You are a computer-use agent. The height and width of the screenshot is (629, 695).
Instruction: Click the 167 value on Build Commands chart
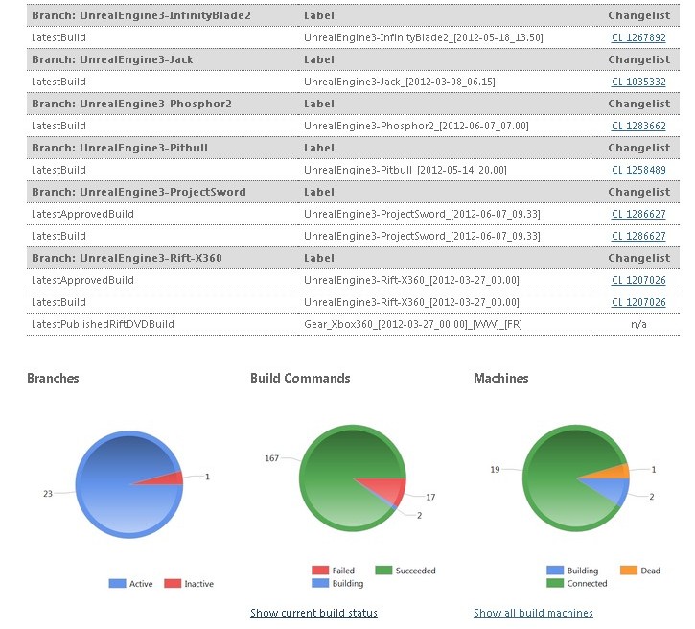click(271, 458)
